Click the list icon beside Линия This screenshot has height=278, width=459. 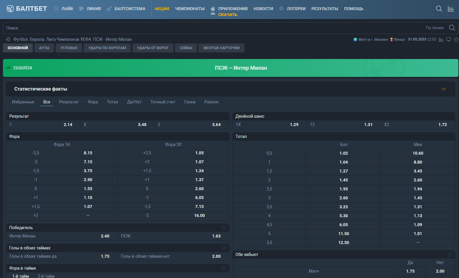pos(81,9)
